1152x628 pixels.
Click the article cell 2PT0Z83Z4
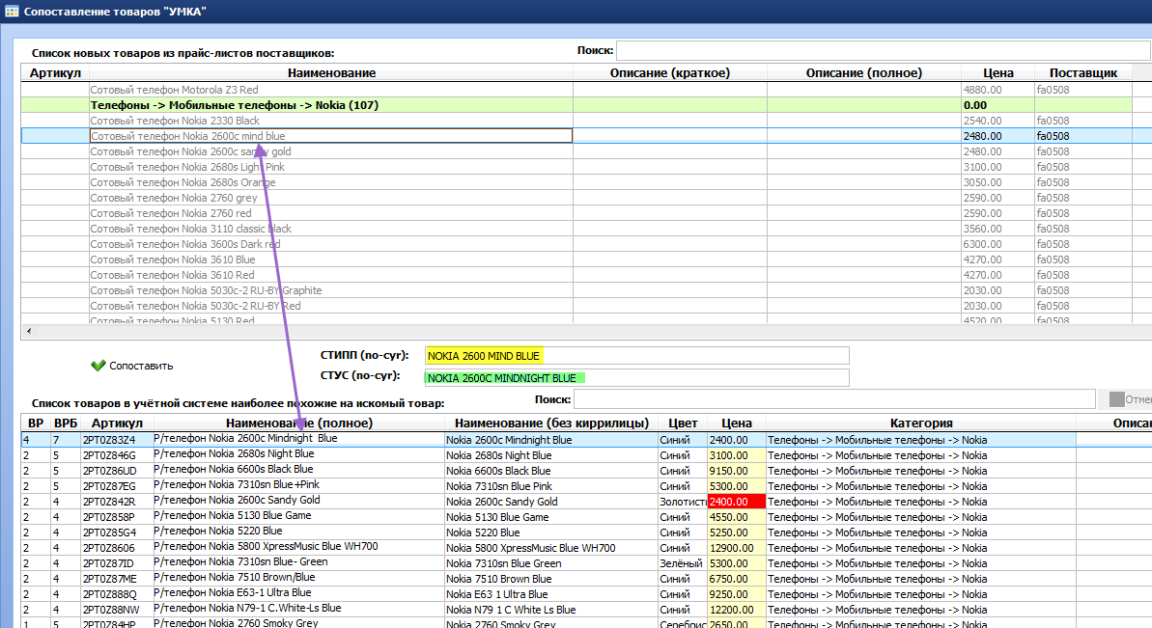tap(117, 440)
